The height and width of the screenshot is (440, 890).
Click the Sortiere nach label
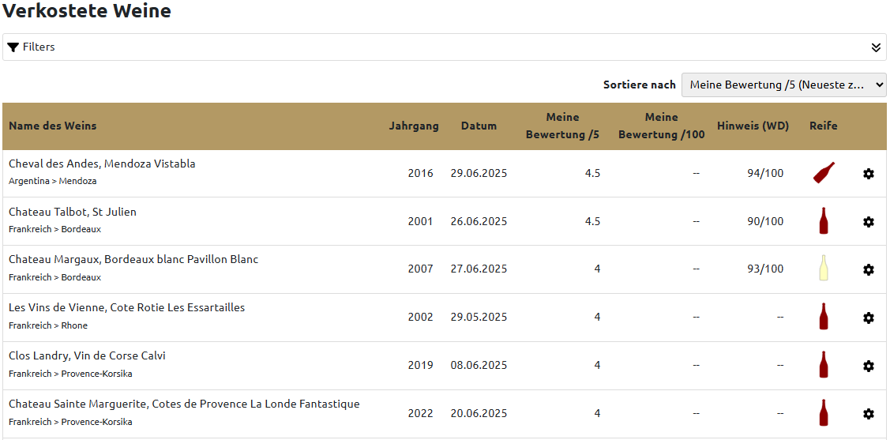click(x=640, y=85)
